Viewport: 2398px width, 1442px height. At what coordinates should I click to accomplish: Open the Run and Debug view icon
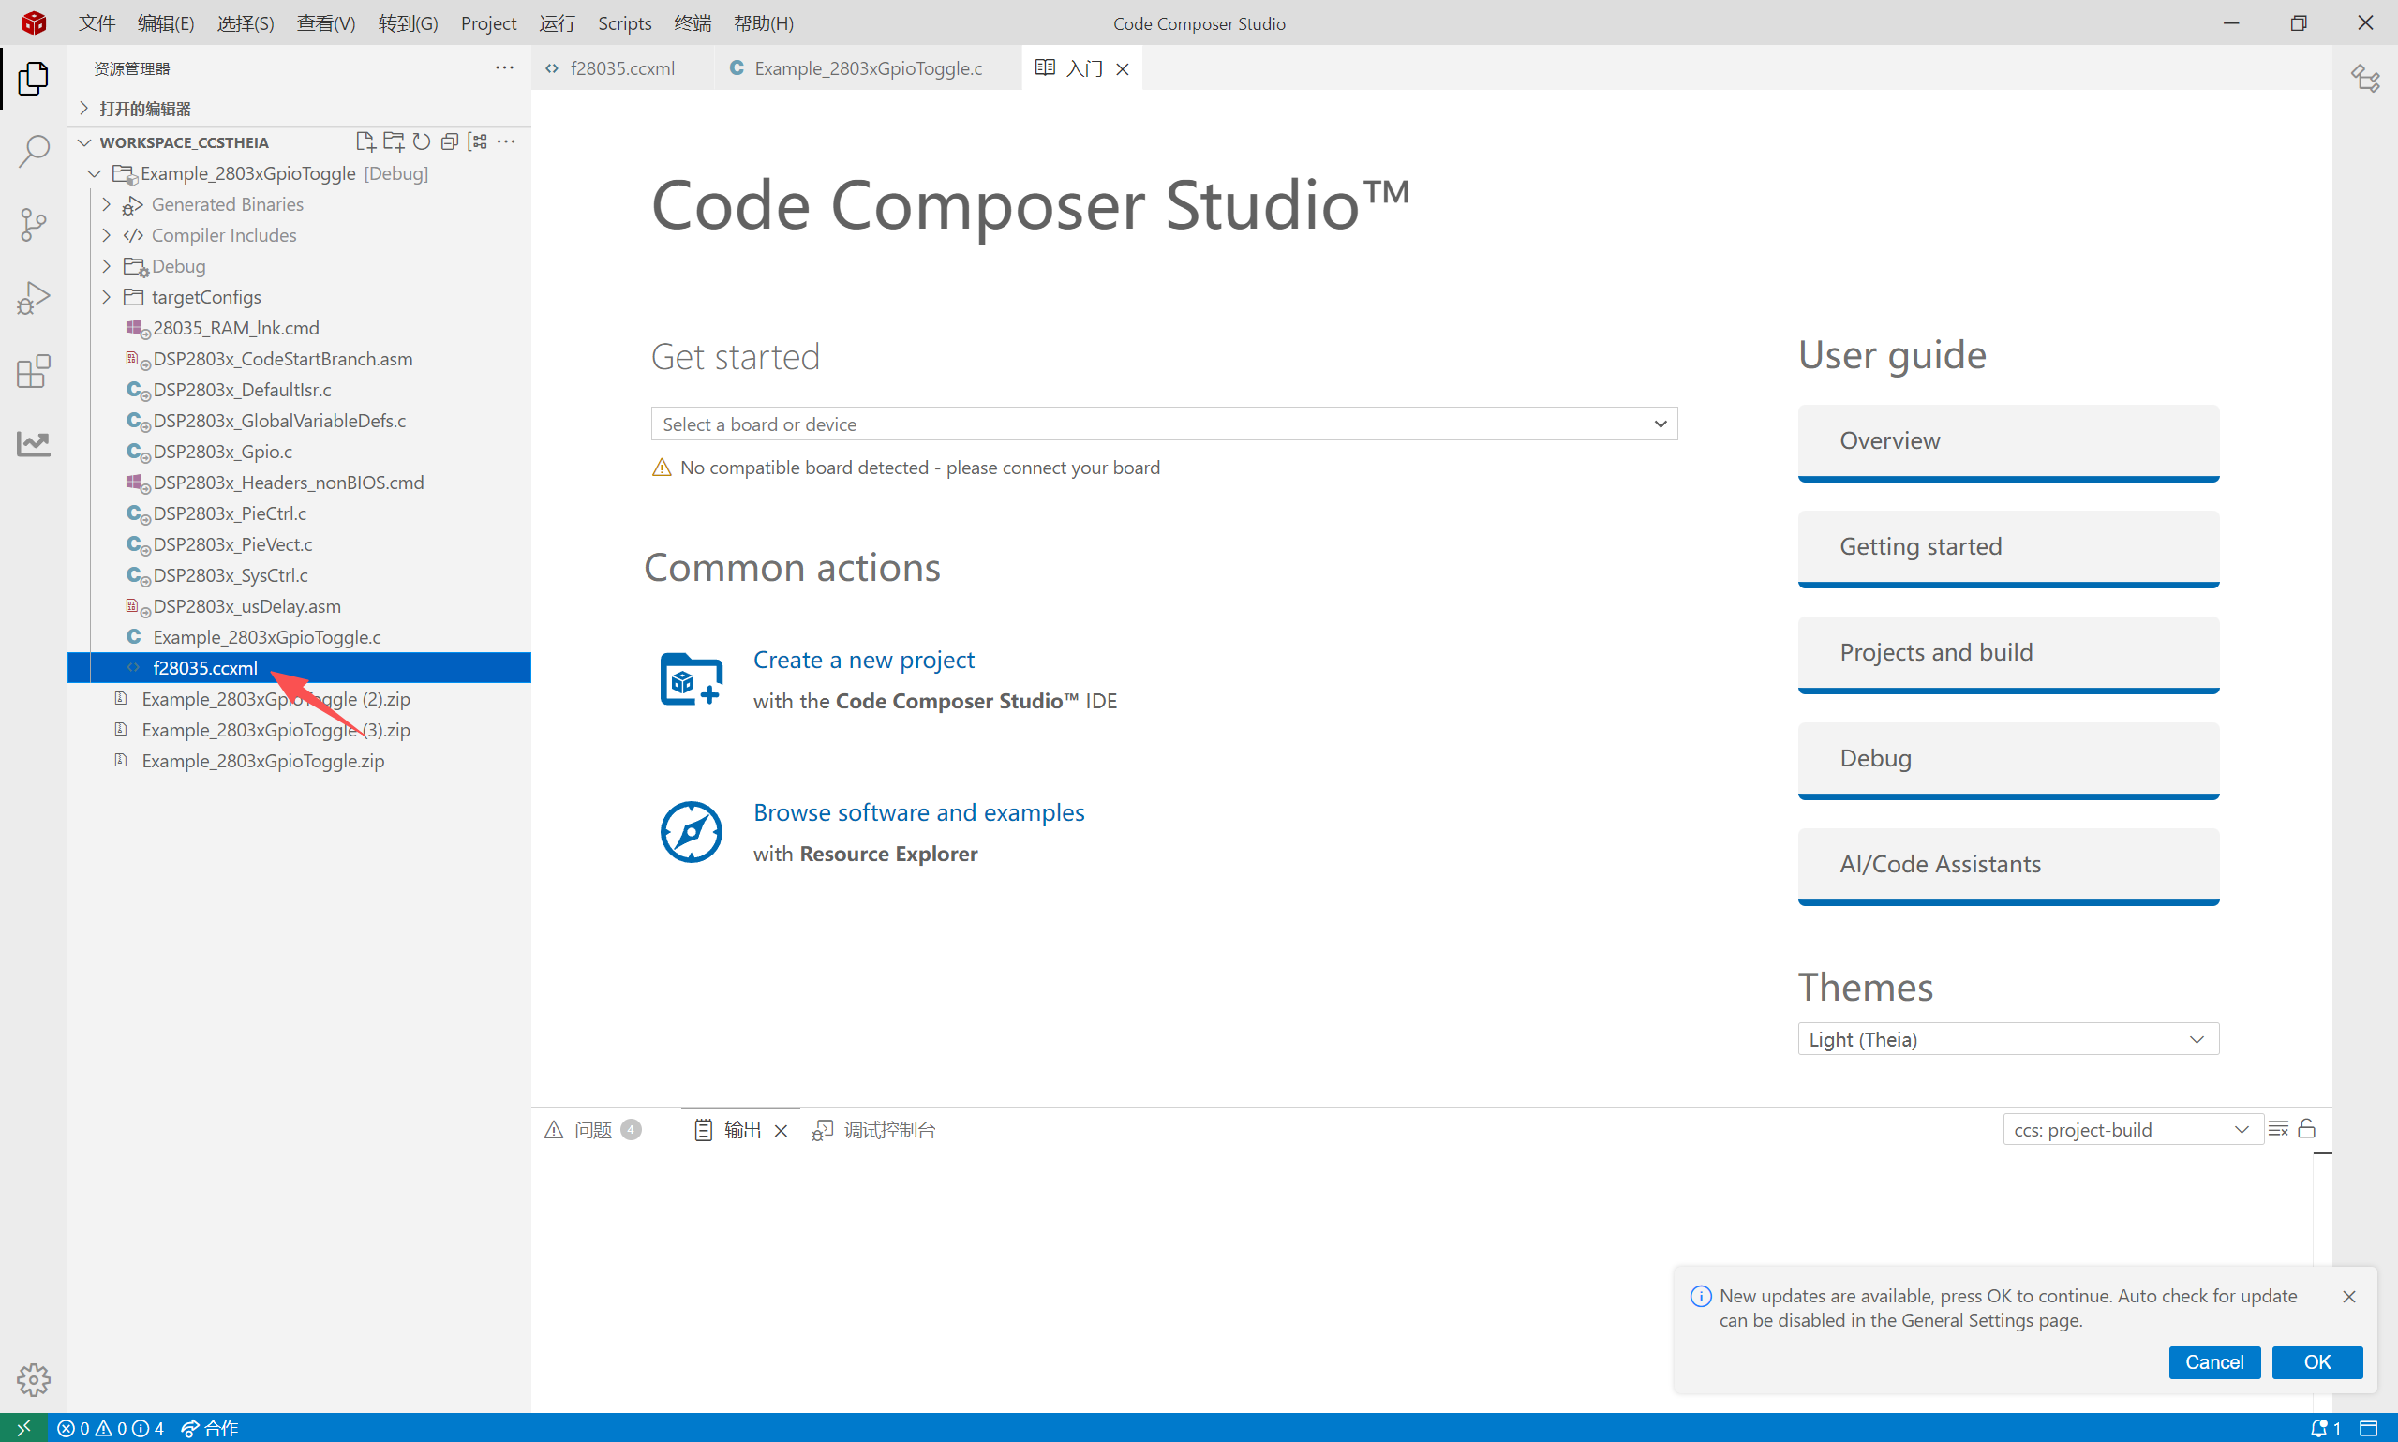tap(34, 297)
